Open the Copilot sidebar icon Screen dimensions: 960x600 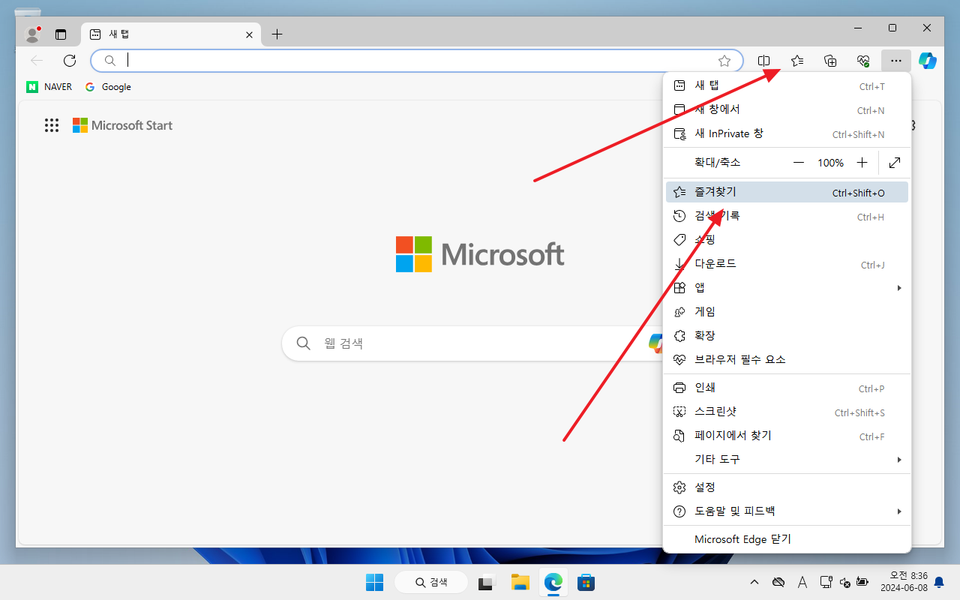[x=928, y=61]
